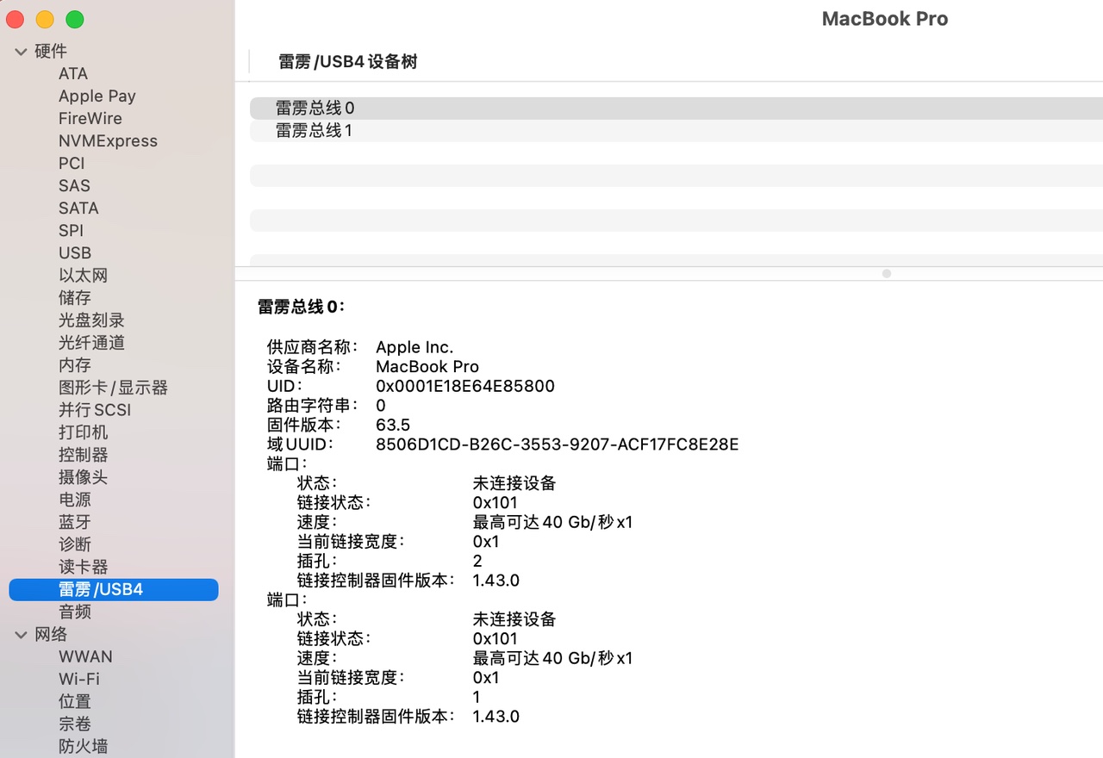This screenshot has height=758, width=1103.
Task: Select 雷雳/USB4 in the sidebar
Action: (x=114, y=590)
